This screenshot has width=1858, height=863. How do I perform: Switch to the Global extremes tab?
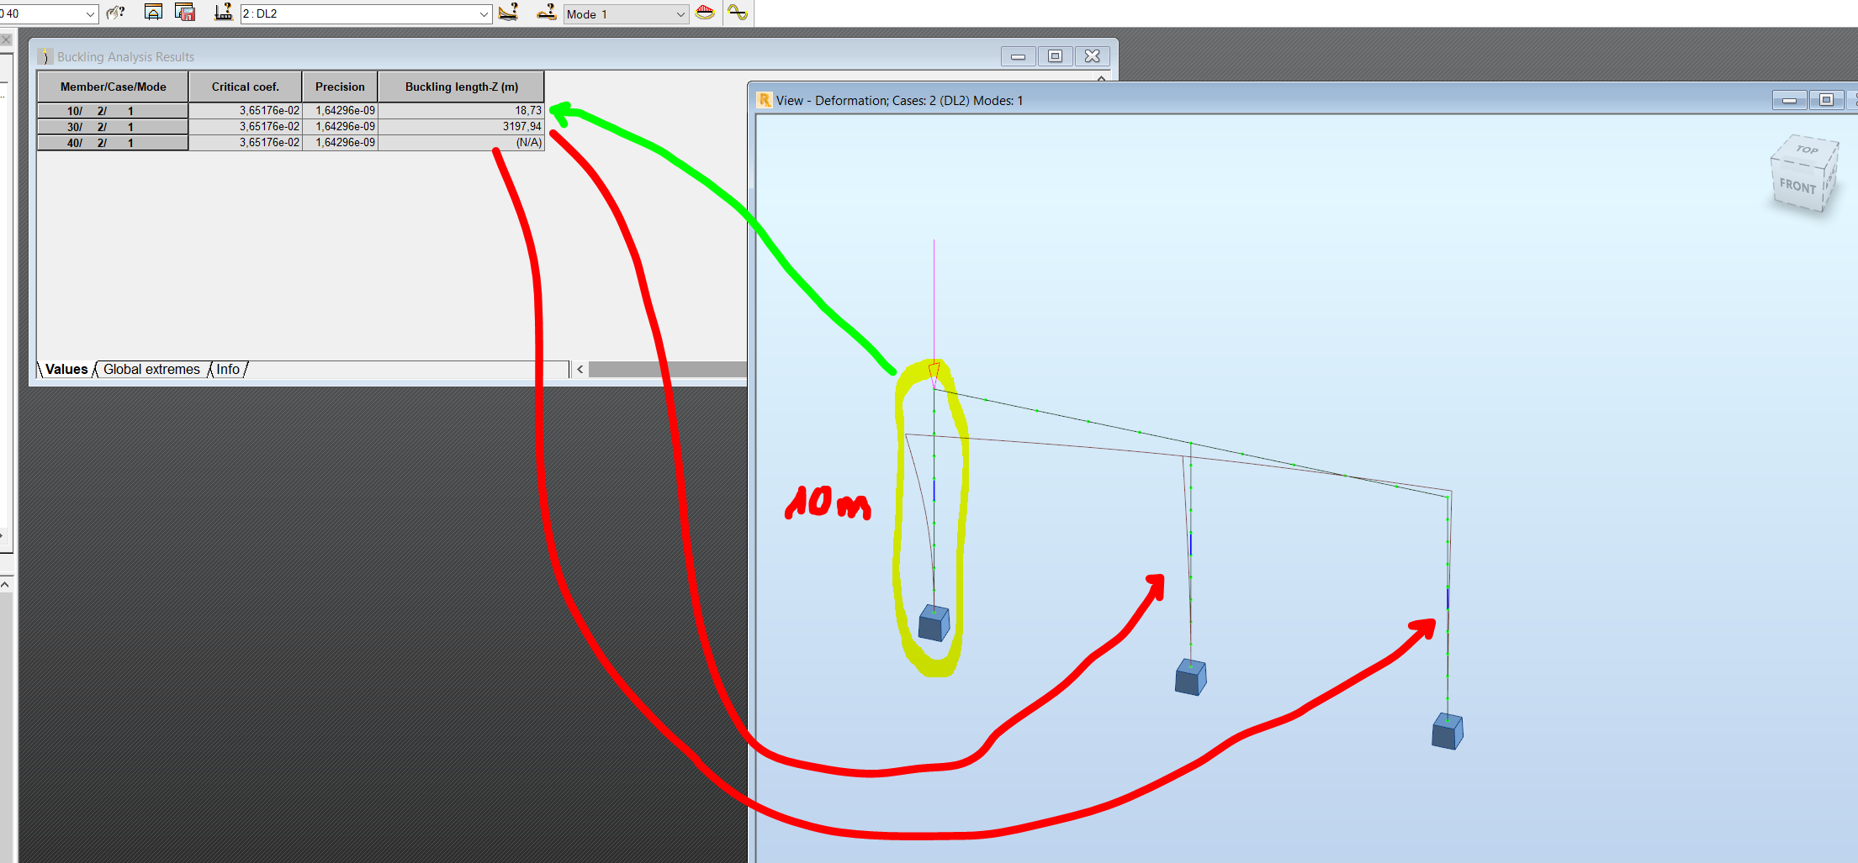[x=152, y=369]
